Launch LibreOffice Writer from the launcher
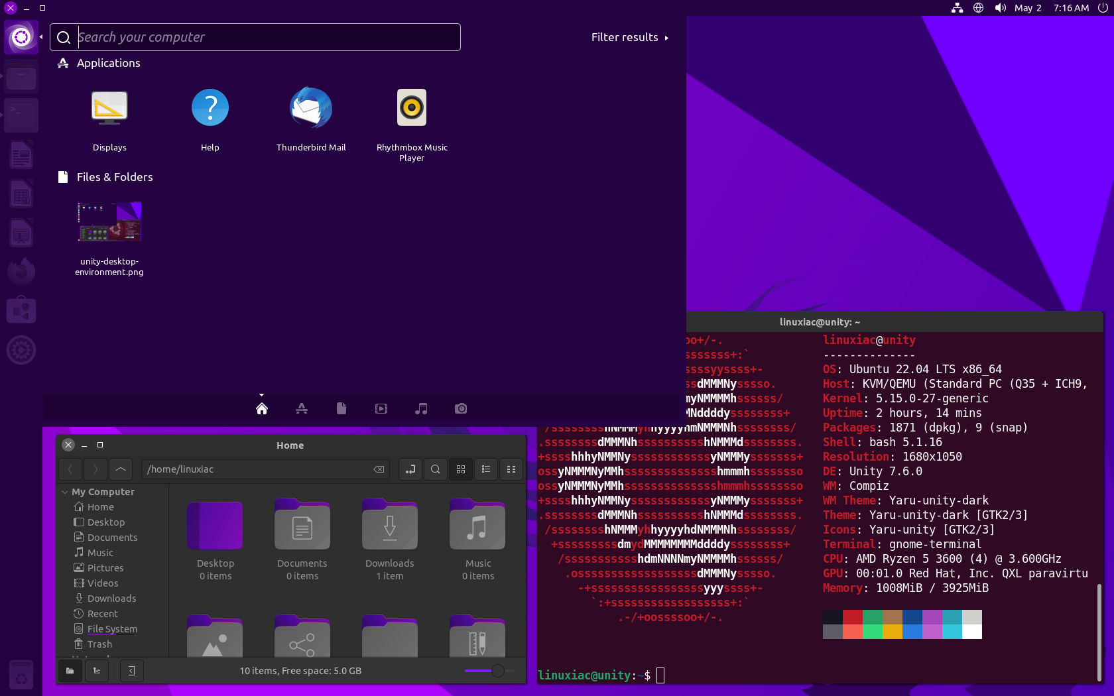Image resolution: width=1114 pixels, height=696 pixels. [21, 155]
